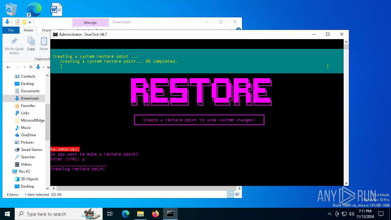The image size is (391, 220).
Task: Switch Explorer to large icons view
Action: (237, 194)
